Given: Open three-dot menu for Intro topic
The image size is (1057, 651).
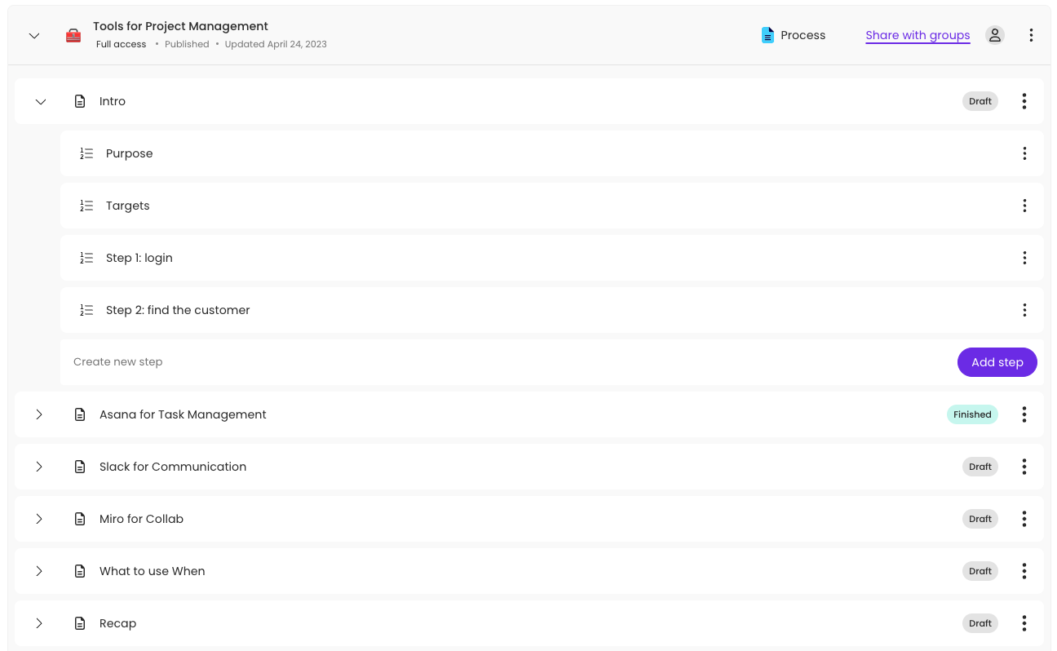Looking at the screenshot, I should pyautogui.click(x=1024, y=101).
